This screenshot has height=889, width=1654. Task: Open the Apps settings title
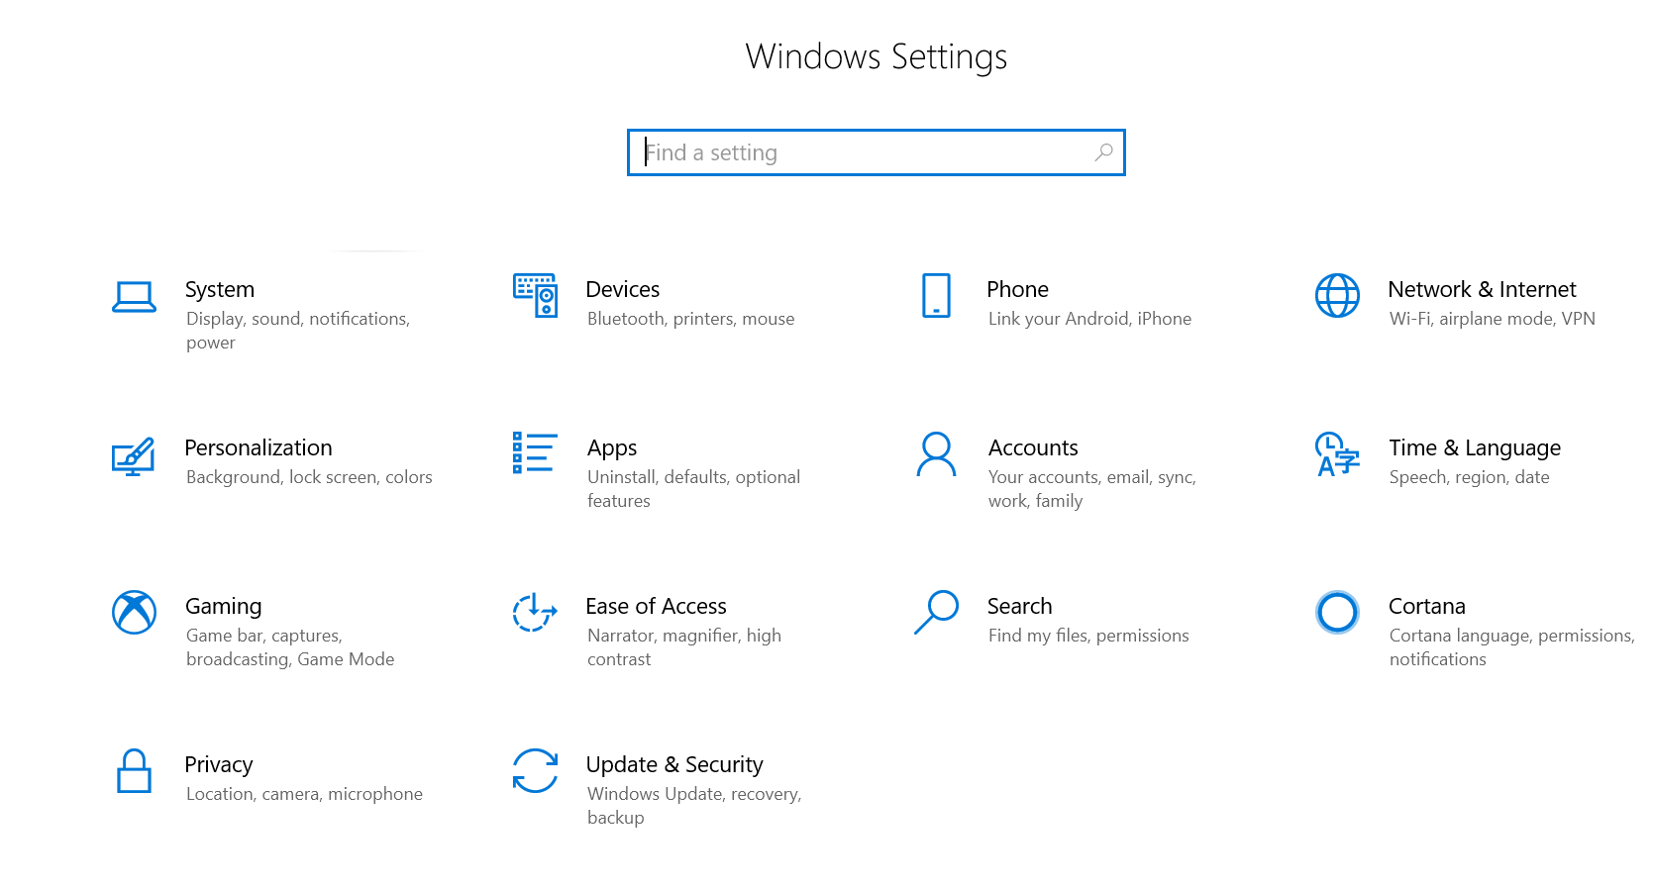pos(612,448)
